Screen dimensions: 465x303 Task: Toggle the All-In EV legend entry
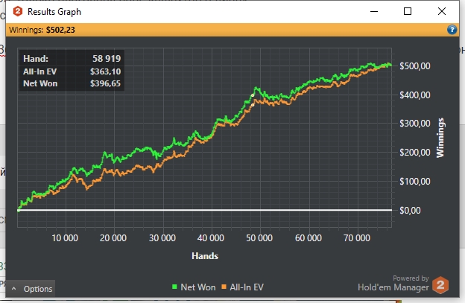tap(243, 287)
